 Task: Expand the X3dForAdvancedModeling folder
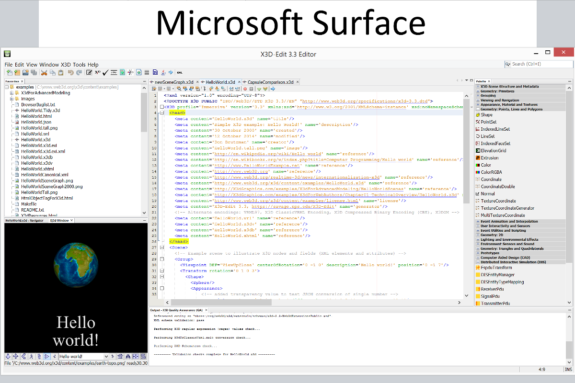tap(11, 93)
